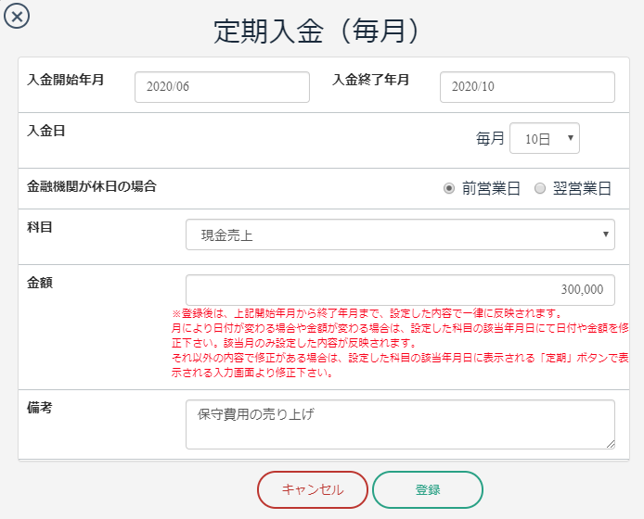Click the arrow on the 科目 dropdown

pos(605,234)
